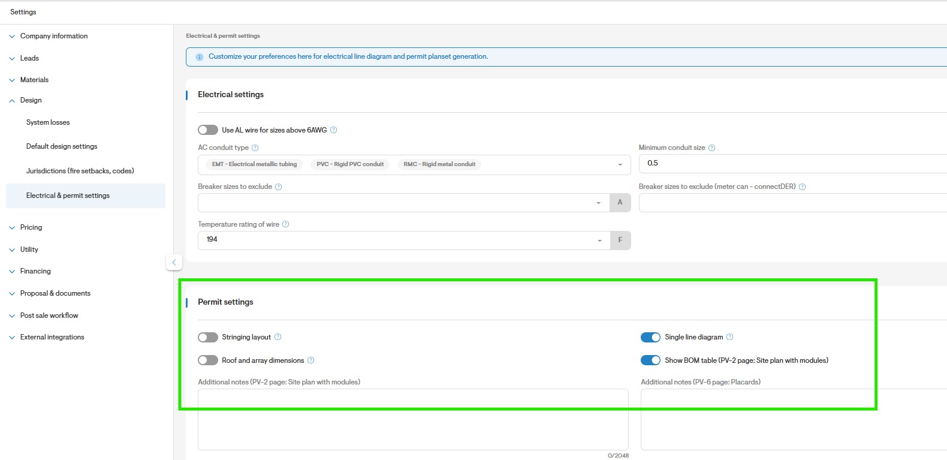Expand the Leads section
The image size is (947, 460).
point(24,58)
